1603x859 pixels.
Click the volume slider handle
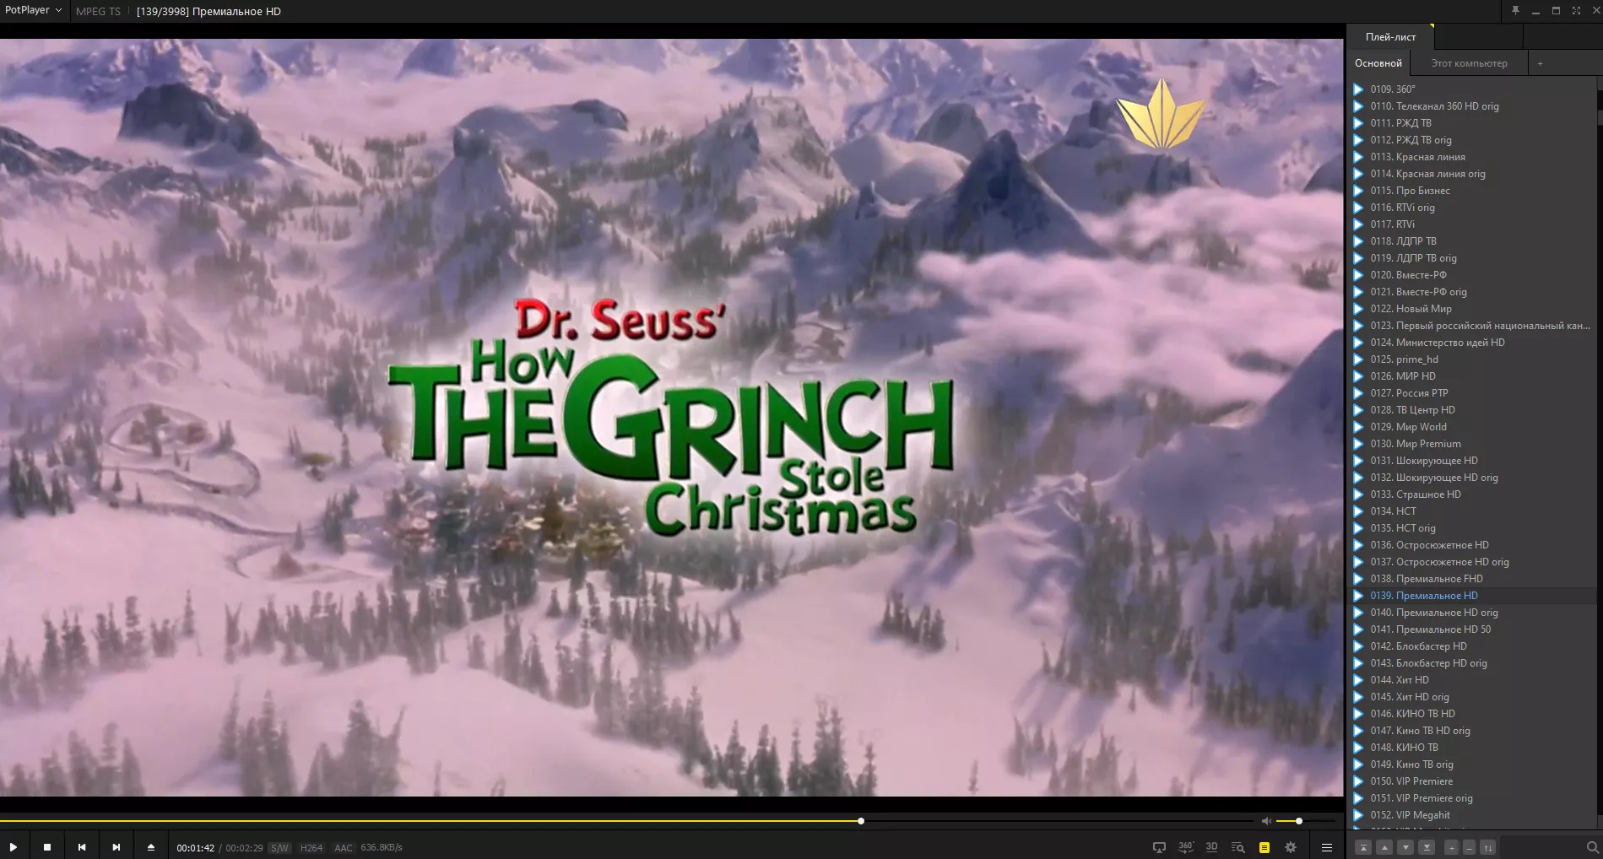pos(1298,821)
